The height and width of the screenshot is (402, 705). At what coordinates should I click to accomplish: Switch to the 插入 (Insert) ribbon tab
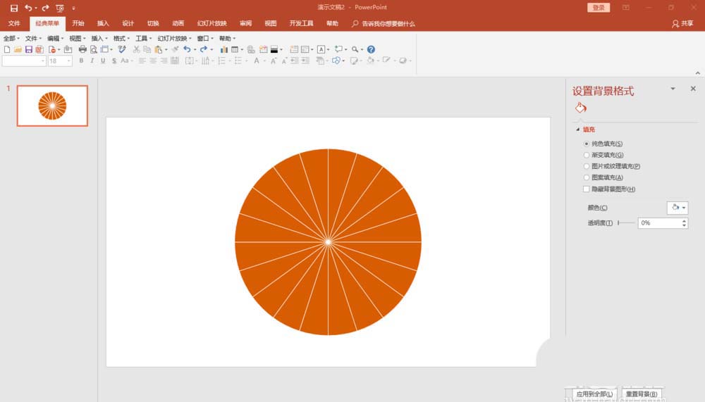103,23
